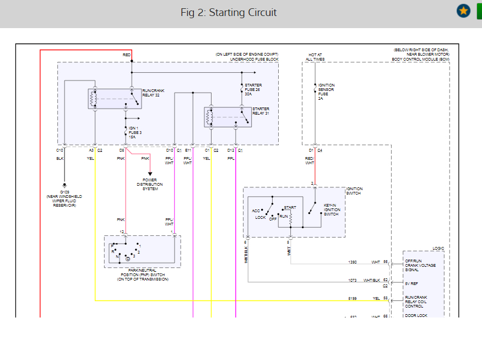Click the "RED/WHT" wire color label
This screenshot has width=482, height=339.
pos(310,160)
